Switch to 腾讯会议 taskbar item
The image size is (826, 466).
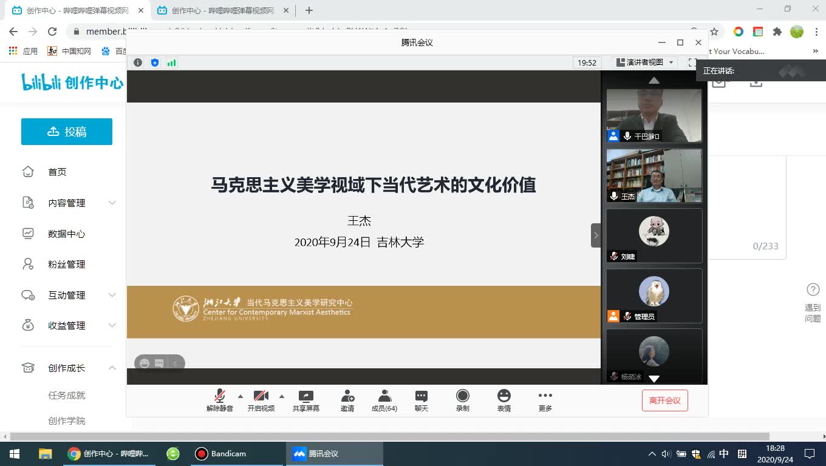[335, 453]
